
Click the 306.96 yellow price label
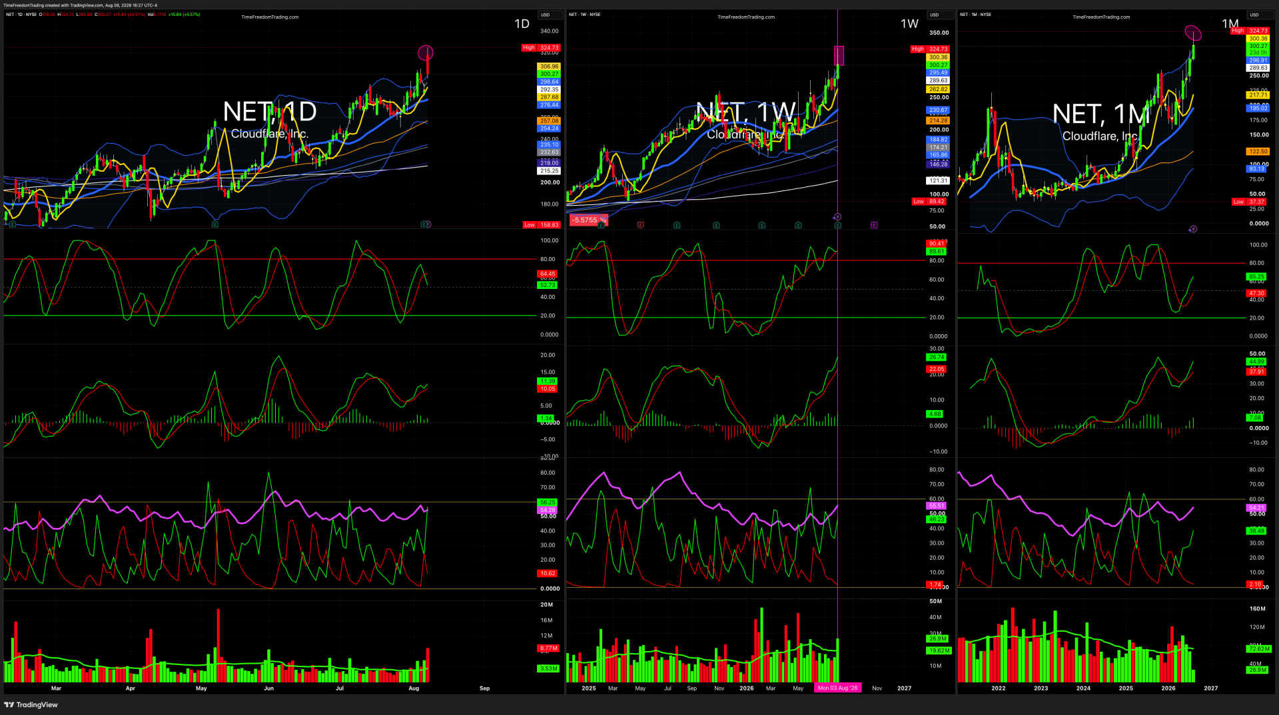click(549, 67)
